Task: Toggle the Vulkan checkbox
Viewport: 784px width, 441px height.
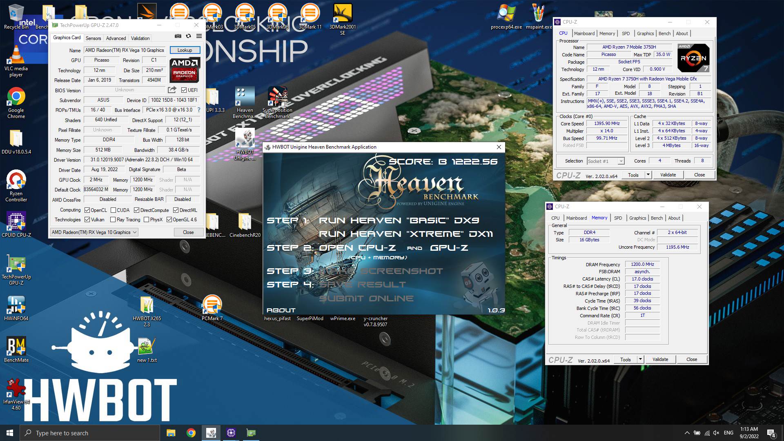Action: 87,220
